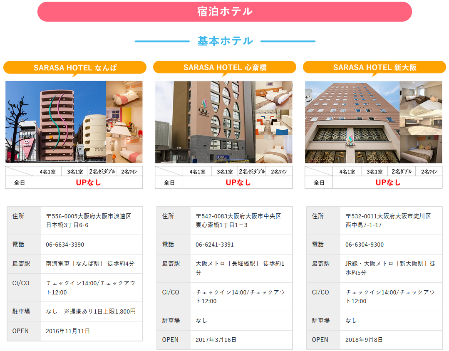This screenshot has height=351, width=449.
Task: Click 心斎橋 hotel check-in 14:00 text
Action: [x=241, y=297]
